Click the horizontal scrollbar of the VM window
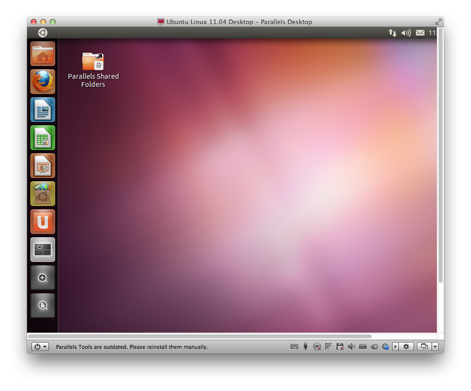Image resolution: width=471 pixels, height=391 pixels. (200, 336)
